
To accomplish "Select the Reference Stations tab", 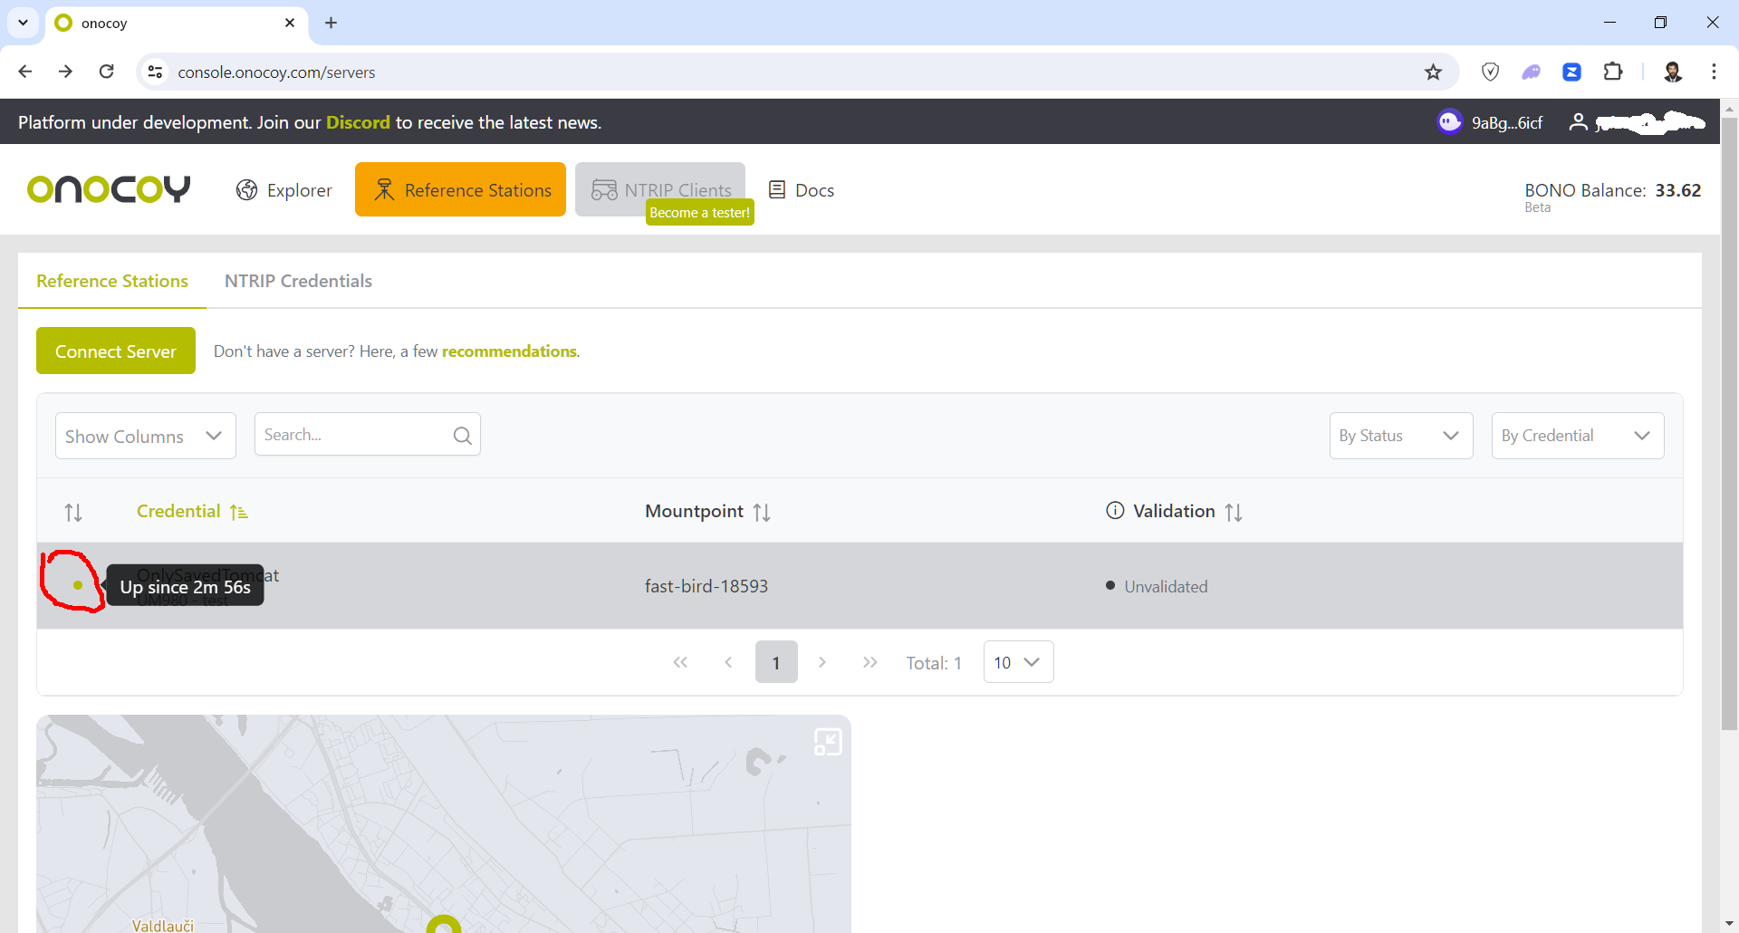I will (x=112, y=281).
